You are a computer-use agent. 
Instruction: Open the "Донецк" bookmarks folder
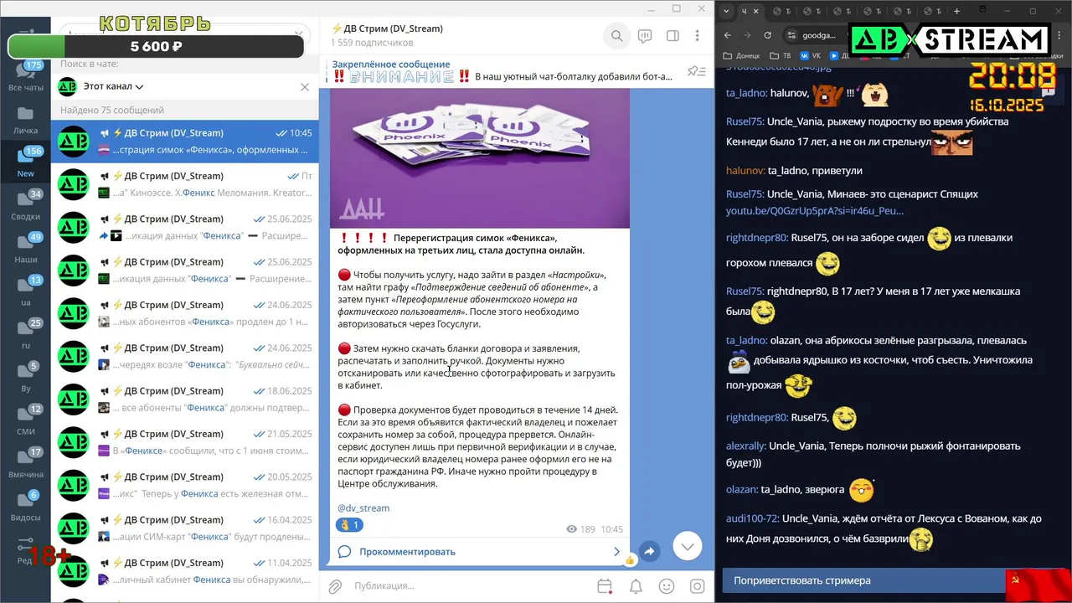point(742,56)
